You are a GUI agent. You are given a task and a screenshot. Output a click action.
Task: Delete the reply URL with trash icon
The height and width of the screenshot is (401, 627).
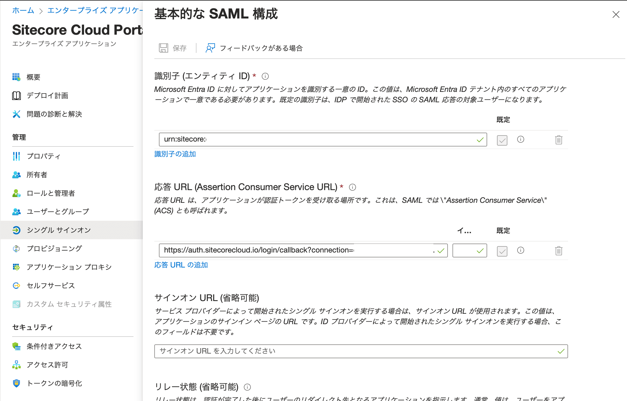coord(559,251)
